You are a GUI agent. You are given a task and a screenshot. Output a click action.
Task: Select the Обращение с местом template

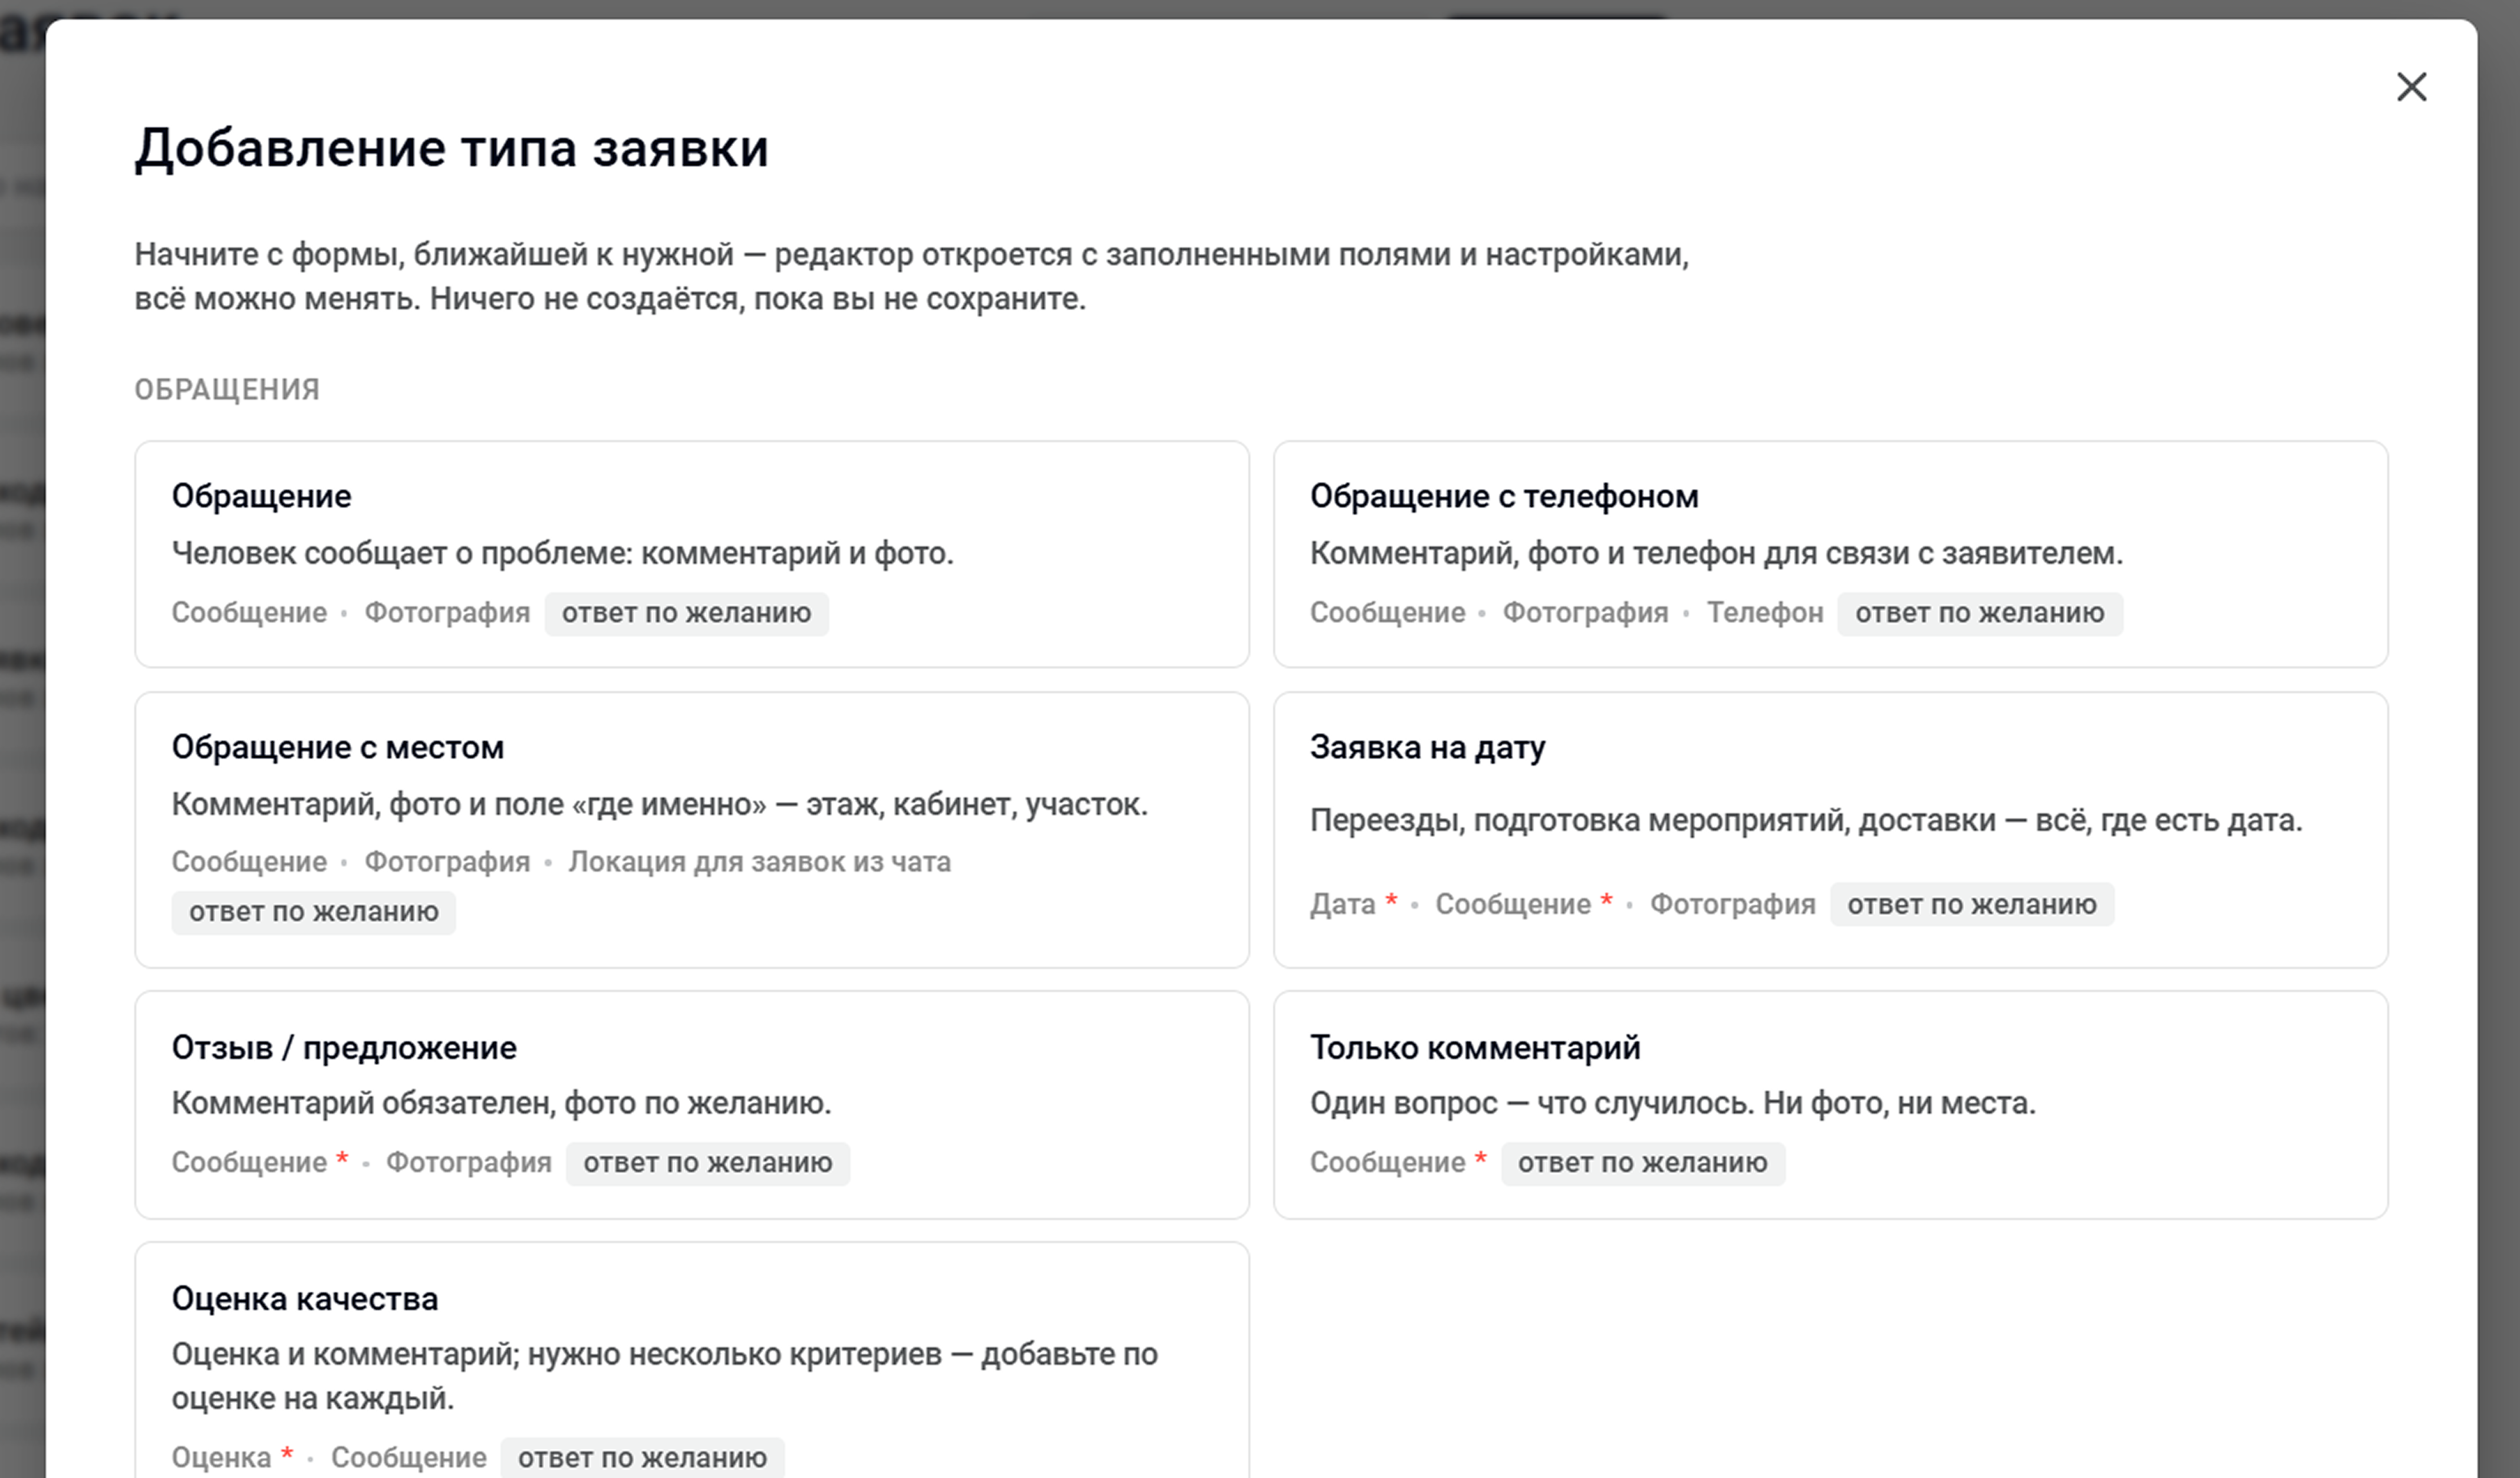pyautogui.click(x=692, y=830)
